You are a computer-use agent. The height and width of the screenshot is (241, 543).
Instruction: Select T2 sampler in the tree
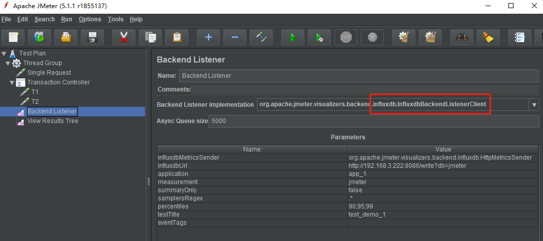pos(35,102)
